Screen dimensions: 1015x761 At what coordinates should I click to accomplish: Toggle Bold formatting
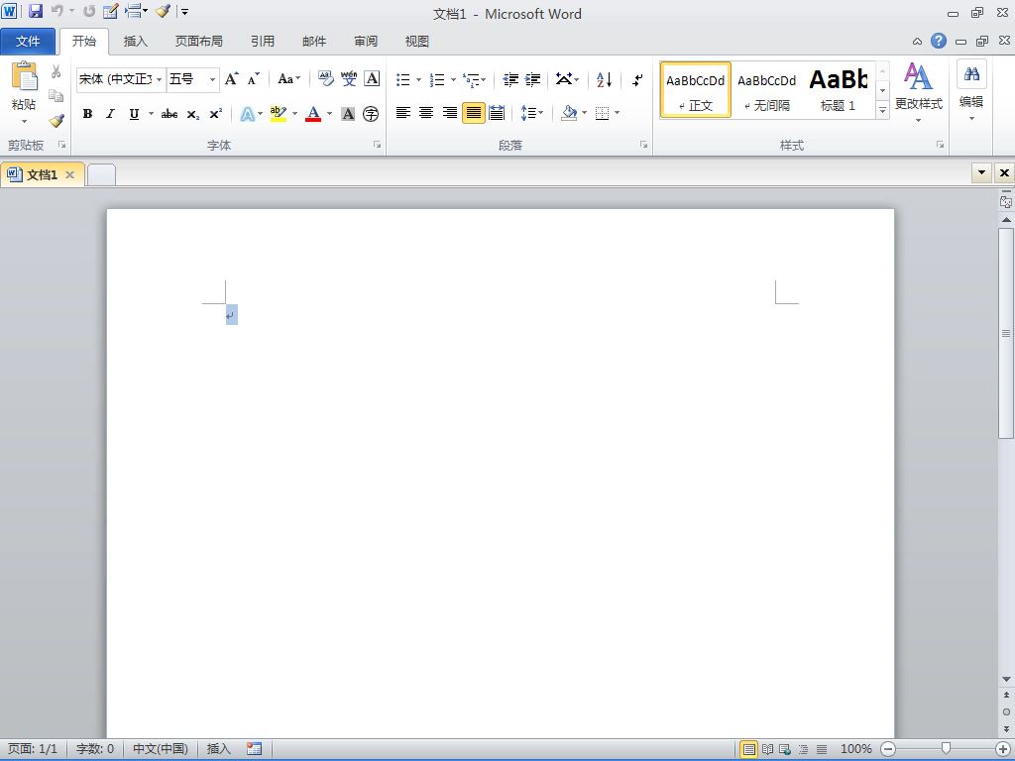point(87,114)
